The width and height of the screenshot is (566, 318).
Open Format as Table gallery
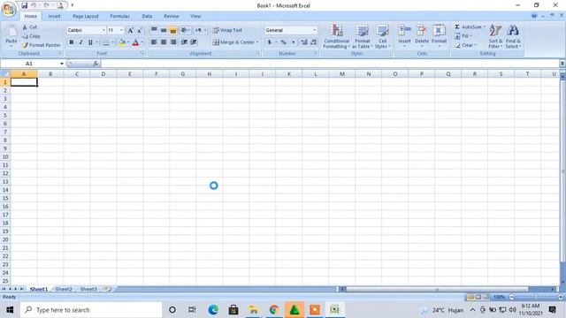point(362,36)
